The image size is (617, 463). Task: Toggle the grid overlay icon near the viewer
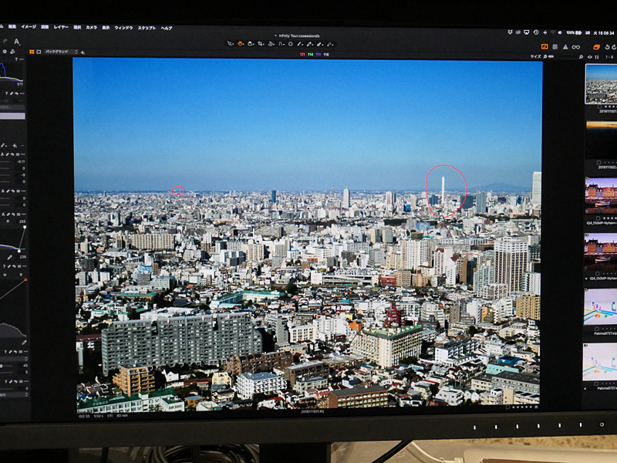pyautogui.click(x=555, y=48)
